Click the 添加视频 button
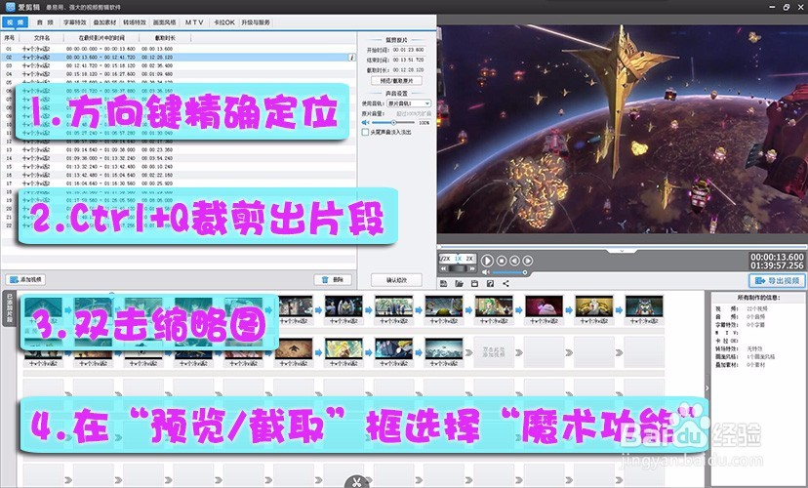Image resolution: width=808 pixels, height=488 pixels. (x=25, y=279)
